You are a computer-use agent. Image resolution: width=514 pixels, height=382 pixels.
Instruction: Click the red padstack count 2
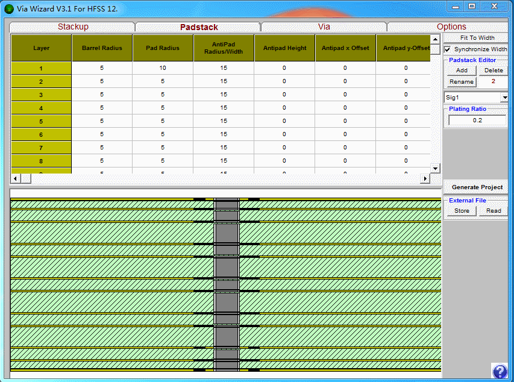point(493,81)
